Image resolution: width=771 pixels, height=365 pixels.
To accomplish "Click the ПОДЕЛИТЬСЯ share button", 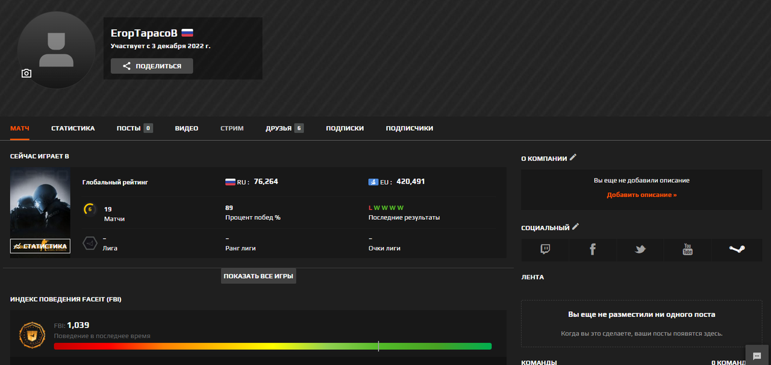I will tap(152, 66).
